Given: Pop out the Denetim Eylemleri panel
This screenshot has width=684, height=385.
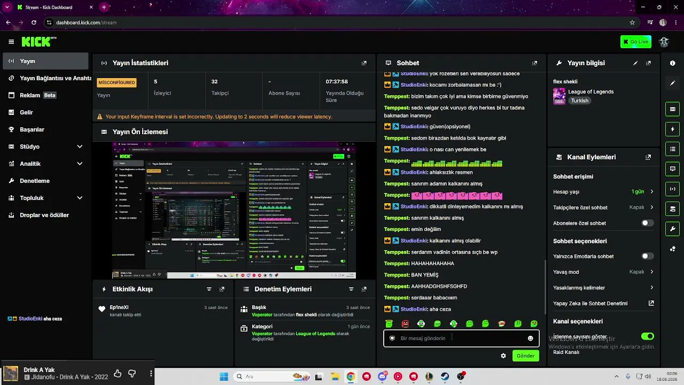Looking at the screenshot, I should 364,289.
